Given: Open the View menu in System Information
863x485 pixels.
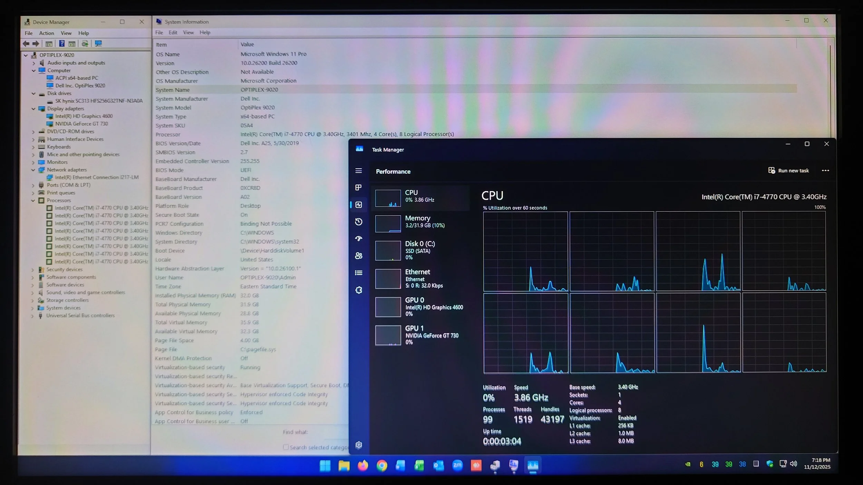Looking at the screenshot, I should 188,32.
